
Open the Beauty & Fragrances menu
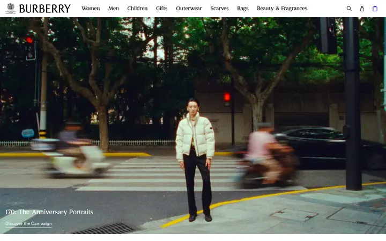282,9
